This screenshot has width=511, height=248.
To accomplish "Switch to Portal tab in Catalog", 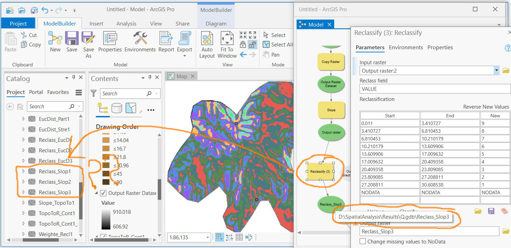I will tap(36, 92).
